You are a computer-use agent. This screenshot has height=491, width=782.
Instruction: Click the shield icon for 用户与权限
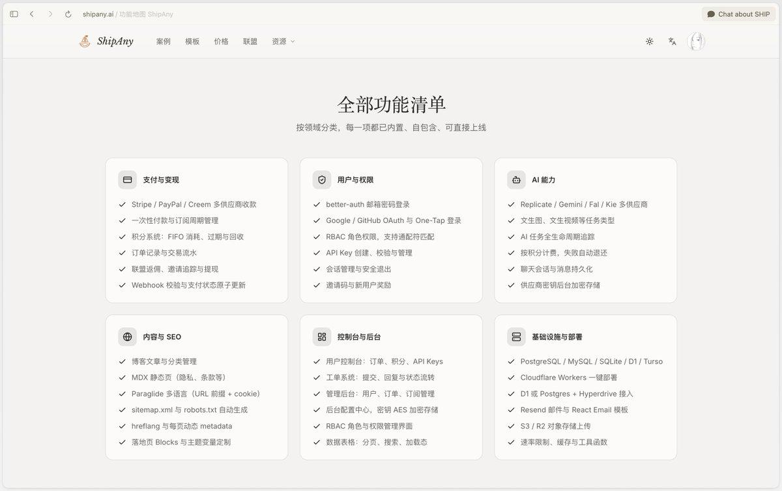321,180
